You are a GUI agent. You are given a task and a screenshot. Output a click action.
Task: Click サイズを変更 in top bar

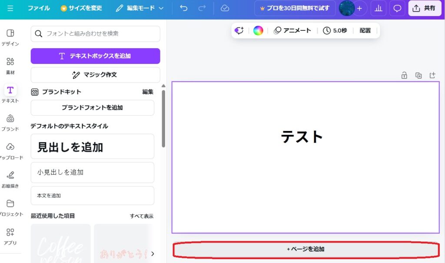coord(81,8)
